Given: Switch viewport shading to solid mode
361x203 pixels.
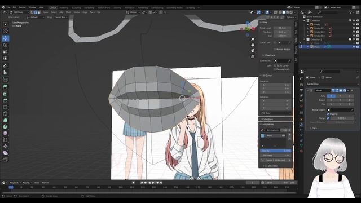Looking at the screenshot, I should coord(284,12).
